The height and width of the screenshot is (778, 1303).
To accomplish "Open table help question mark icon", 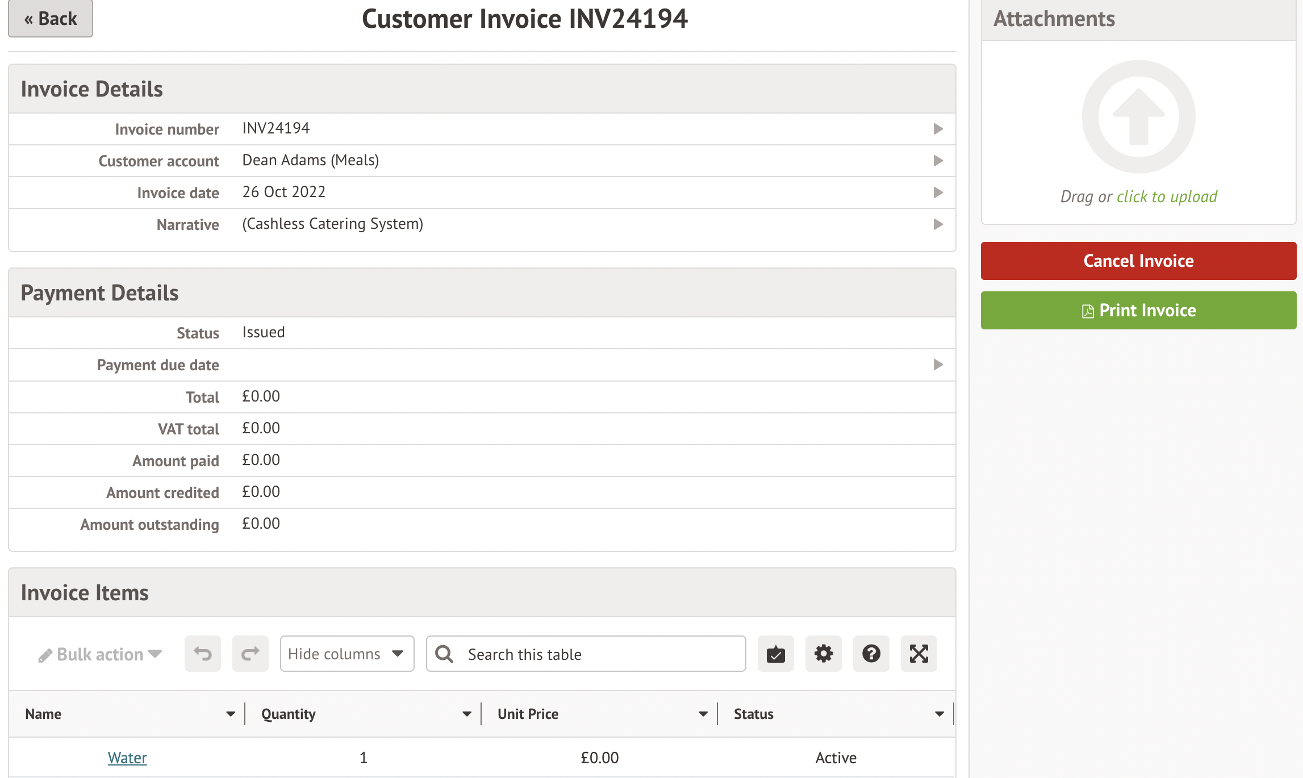I will pos(871,654).
